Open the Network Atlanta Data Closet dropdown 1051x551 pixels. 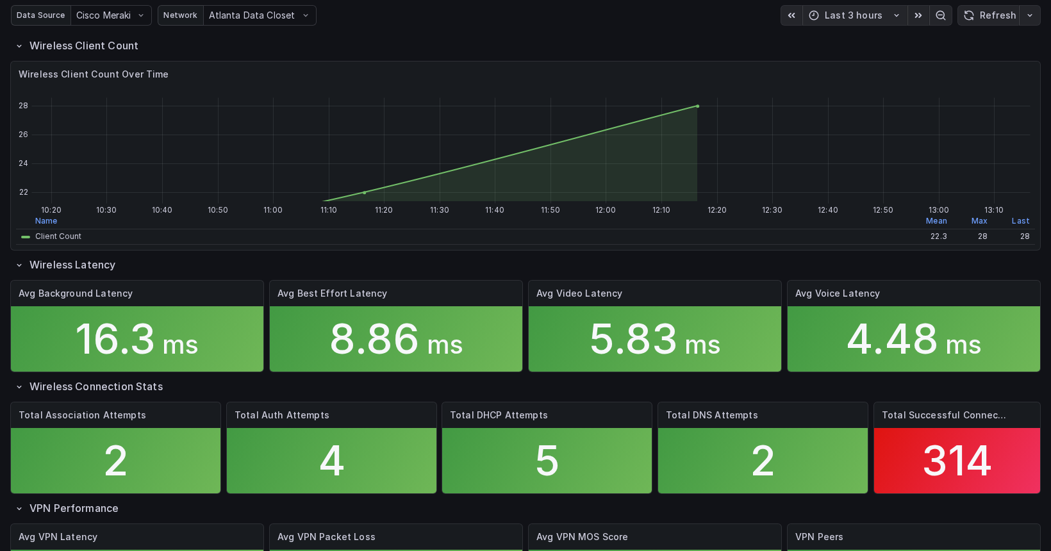[x=260, y=15]
